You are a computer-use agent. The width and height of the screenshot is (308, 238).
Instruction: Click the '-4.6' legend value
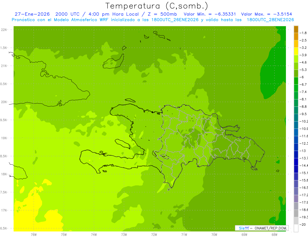[304, 62]
